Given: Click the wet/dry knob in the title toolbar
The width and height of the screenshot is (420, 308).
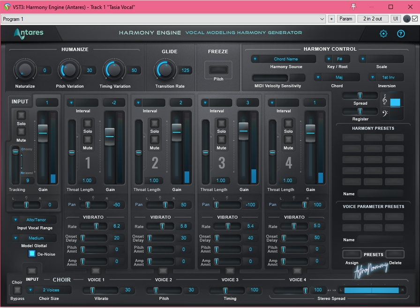Looking at the screenshot, I should point(406,19).
